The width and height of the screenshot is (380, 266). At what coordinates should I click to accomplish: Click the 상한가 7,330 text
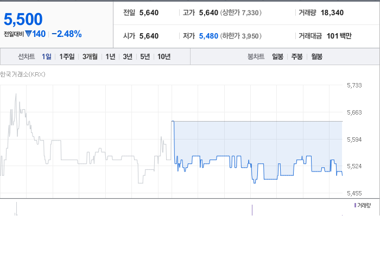click(x=241, y=12)
